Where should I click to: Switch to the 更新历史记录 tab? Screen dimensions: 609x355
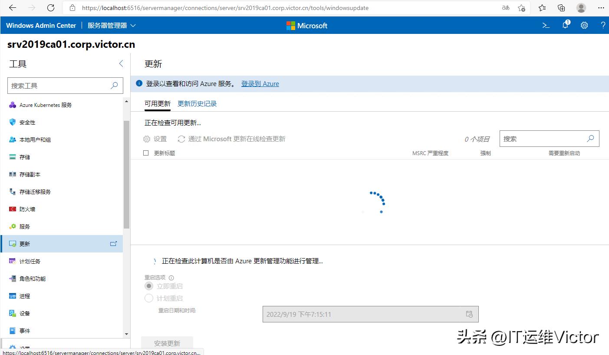point(197,103)
